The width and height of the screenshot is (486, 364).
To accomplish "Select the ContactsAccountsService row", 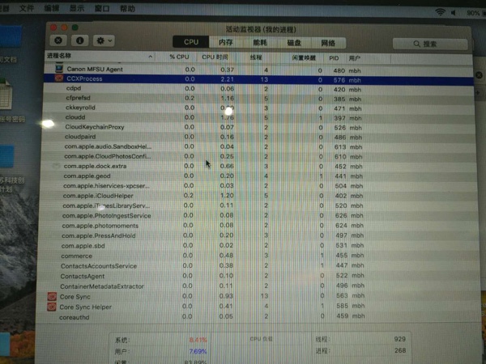I will tap(258, 265).
